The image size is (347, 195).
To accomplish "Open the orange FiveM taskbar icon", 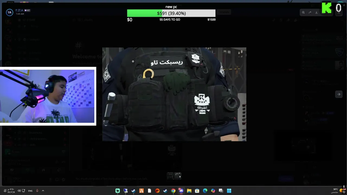I will coord(141,191).
